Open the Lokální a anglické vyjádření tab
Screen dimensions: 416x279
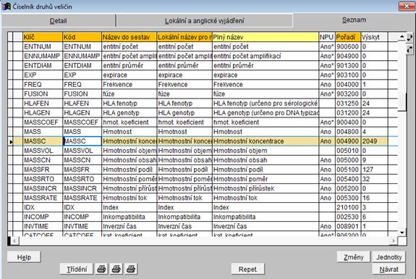point(205,21)
